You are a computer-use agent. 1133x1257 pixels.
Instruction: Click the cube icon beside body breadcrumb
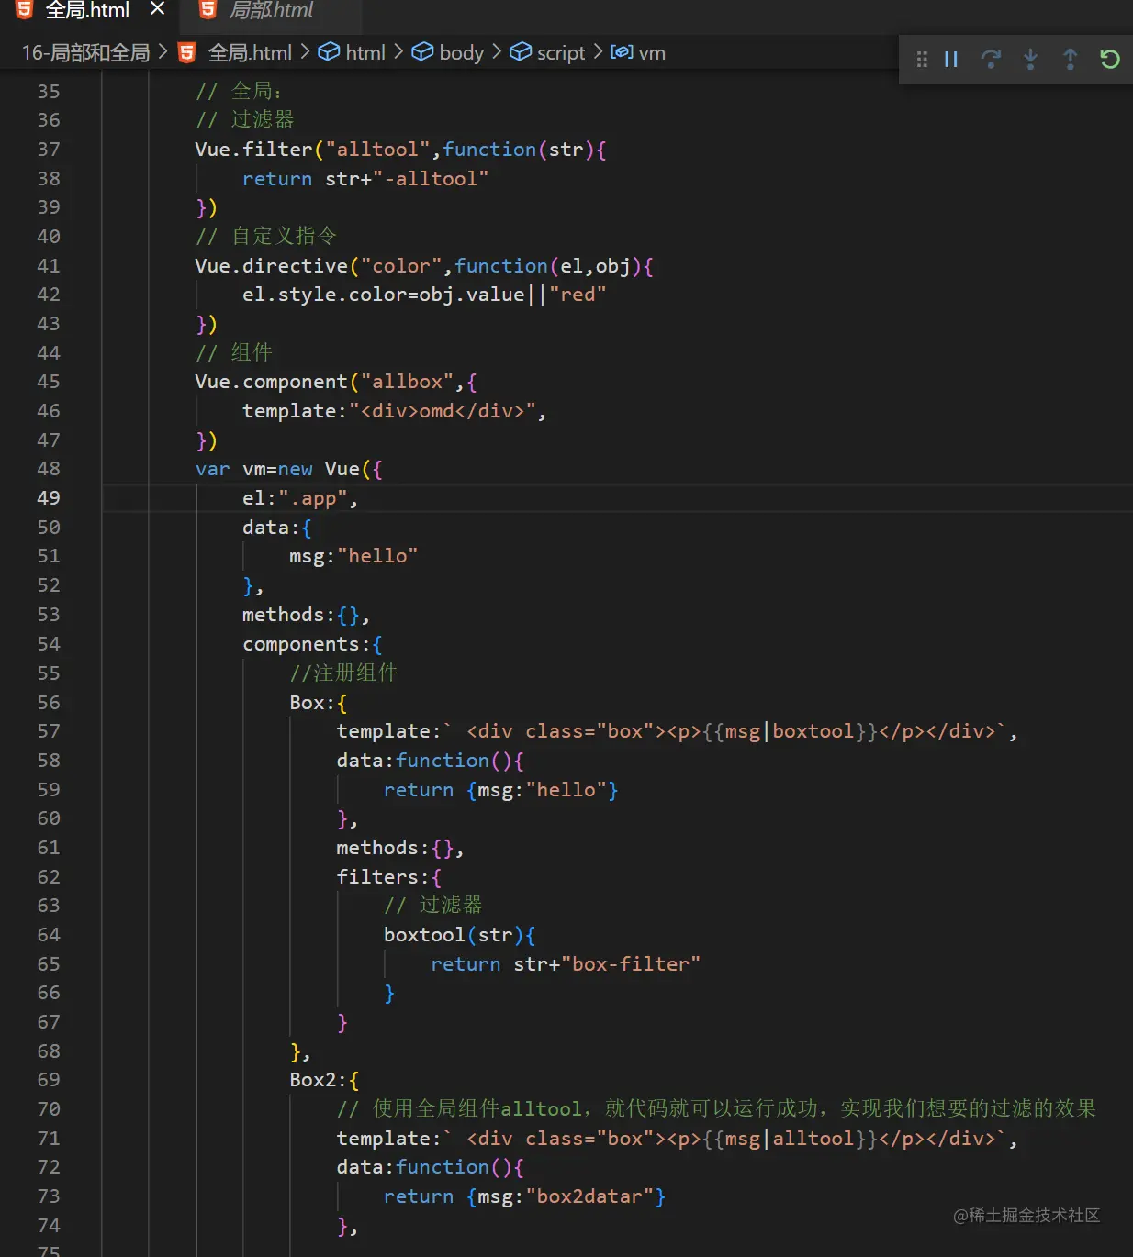[x=422, y=52]
